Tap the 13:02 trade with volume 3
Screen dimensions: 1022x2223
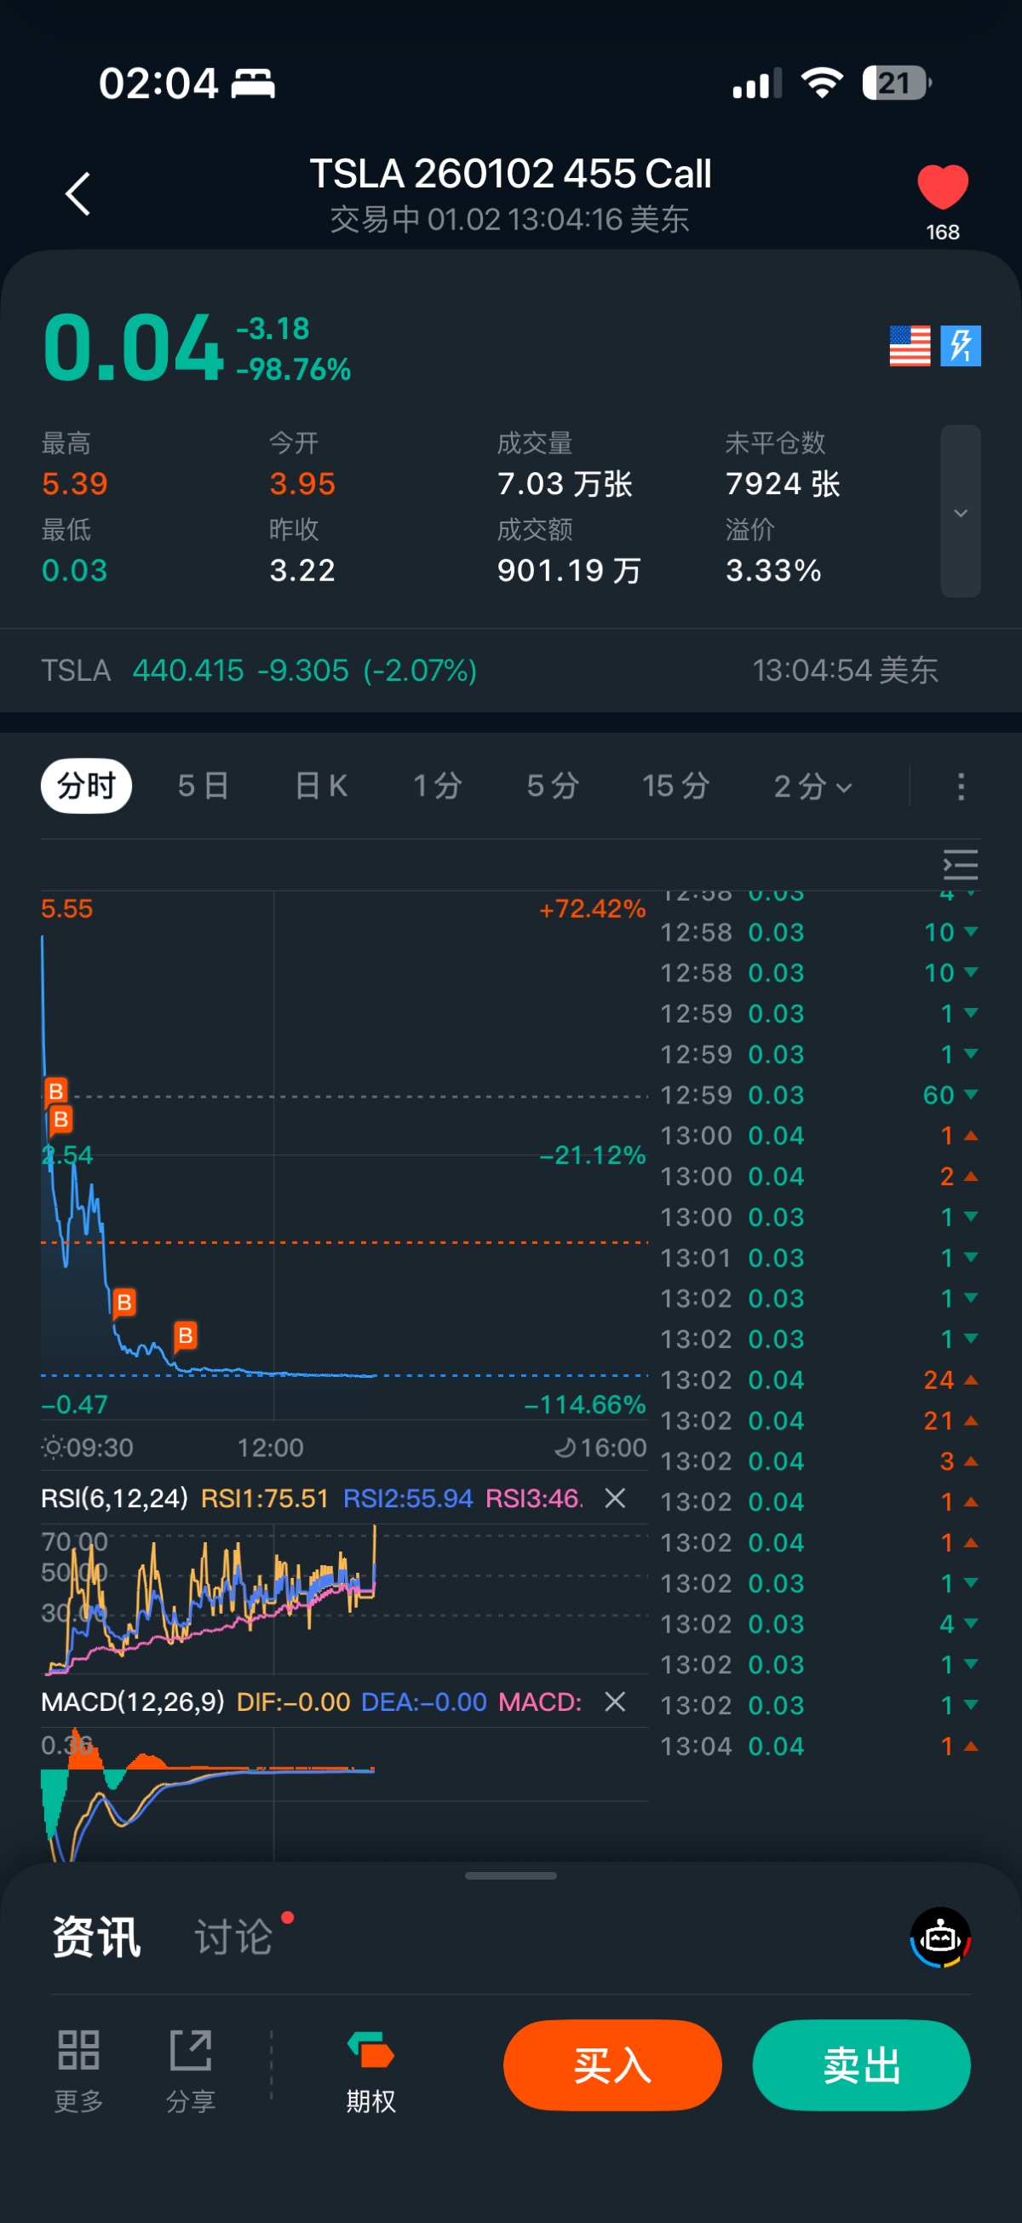819,1461
